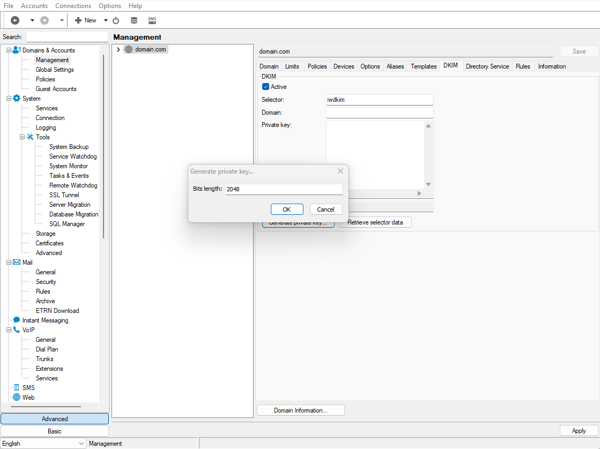Click the DNS toolbar icon
The width and height of the screenshot is (600, 449).
[x=152, y=20]
